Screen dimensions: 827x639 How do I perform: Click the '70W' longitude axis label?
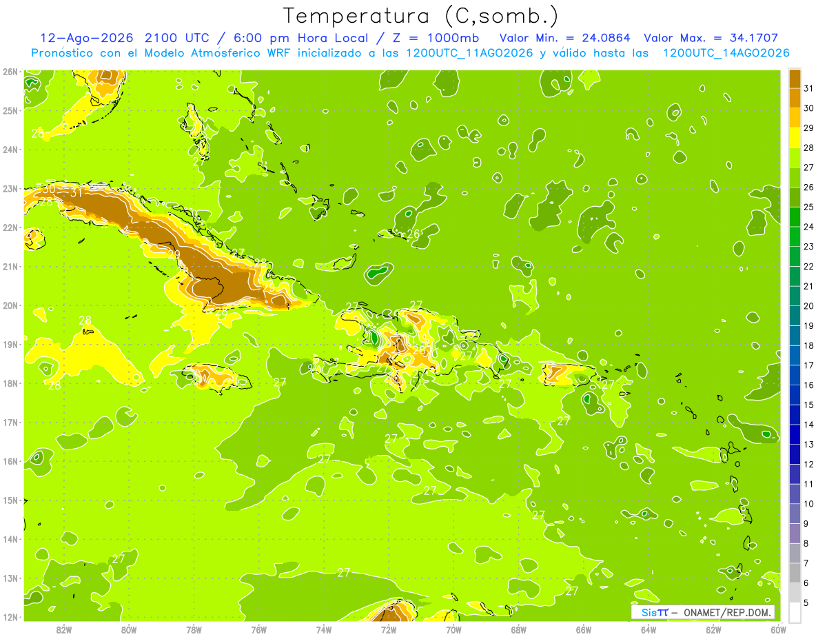coord(453,629)
